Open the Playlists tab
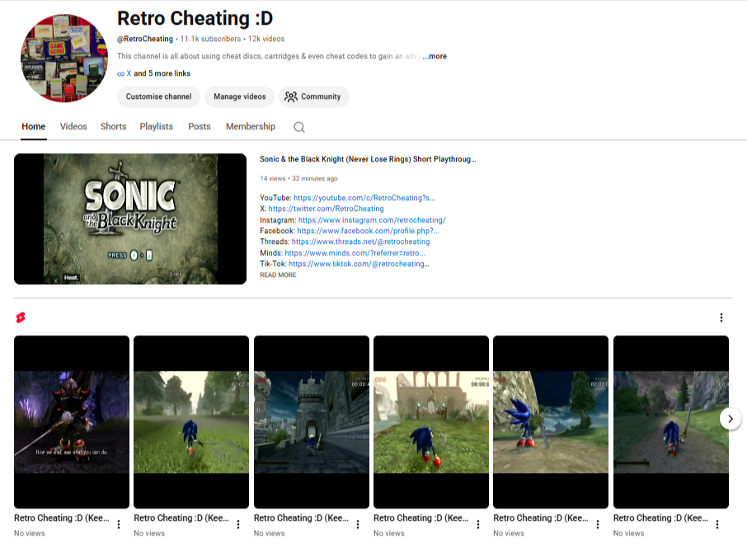747x548 pixels. (x=157, y=127)
